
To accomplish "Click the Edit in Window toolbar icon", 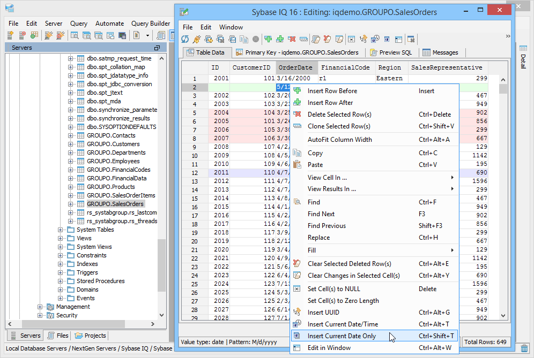I will pyautogui.click(x=398, y=39).
